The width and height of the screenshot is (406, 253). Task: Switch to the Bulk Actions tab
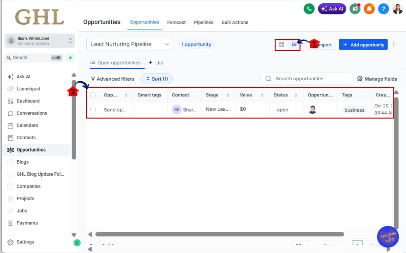point(235,22)
